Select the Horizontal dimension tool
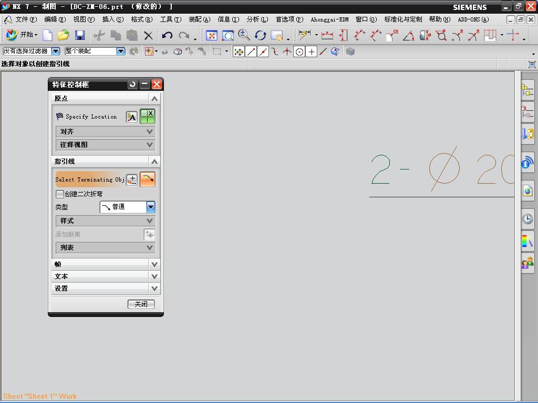 (327, 35)
